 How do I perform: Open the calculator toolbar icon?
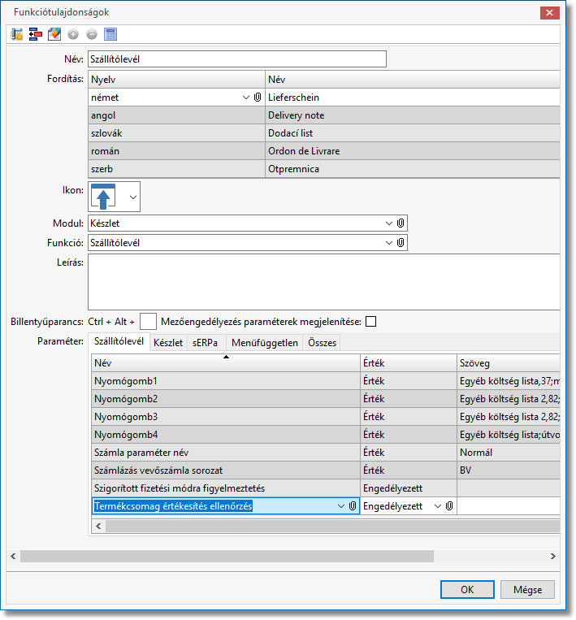click(110, 34)
